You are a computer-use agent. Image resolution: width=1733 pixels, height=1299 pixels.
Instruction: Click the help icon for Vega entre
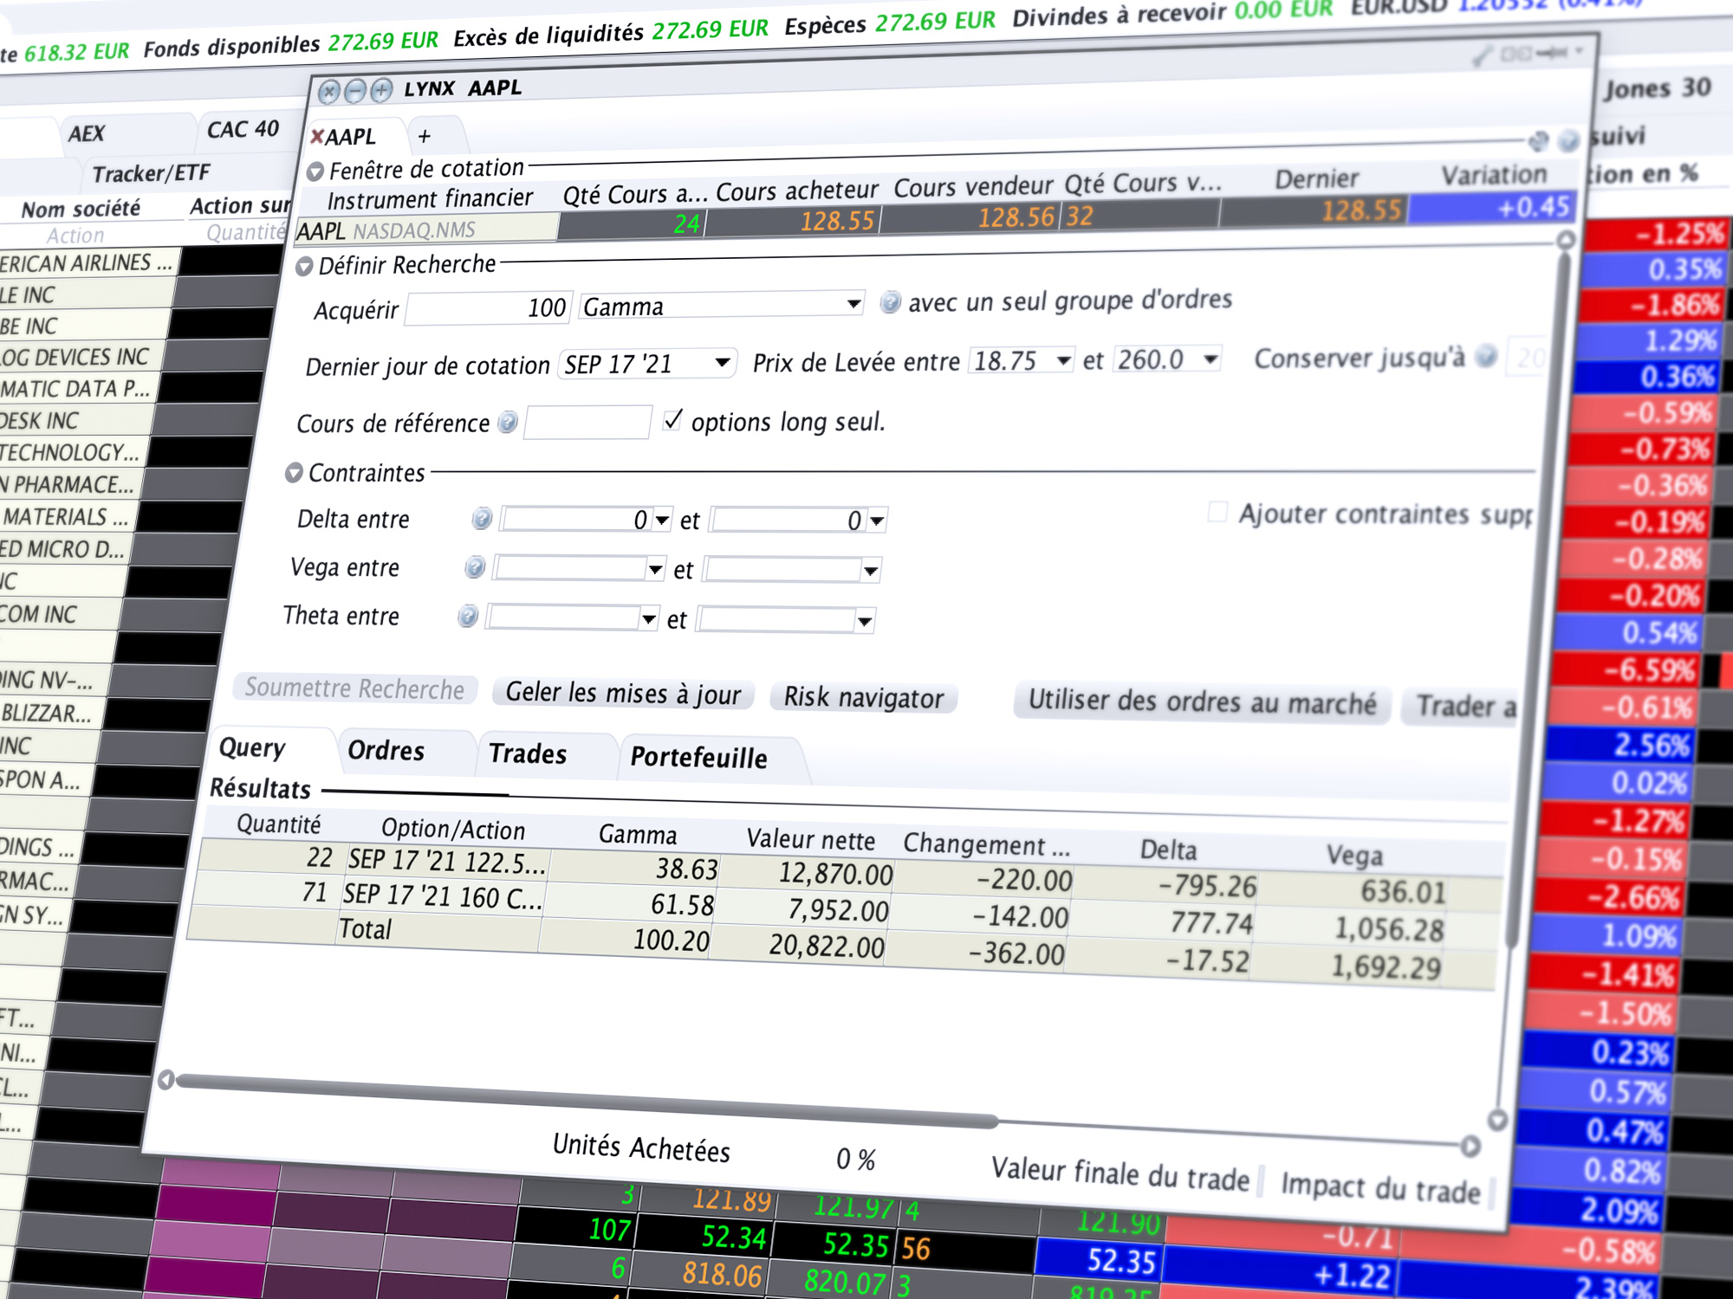[x=475, y=567]
